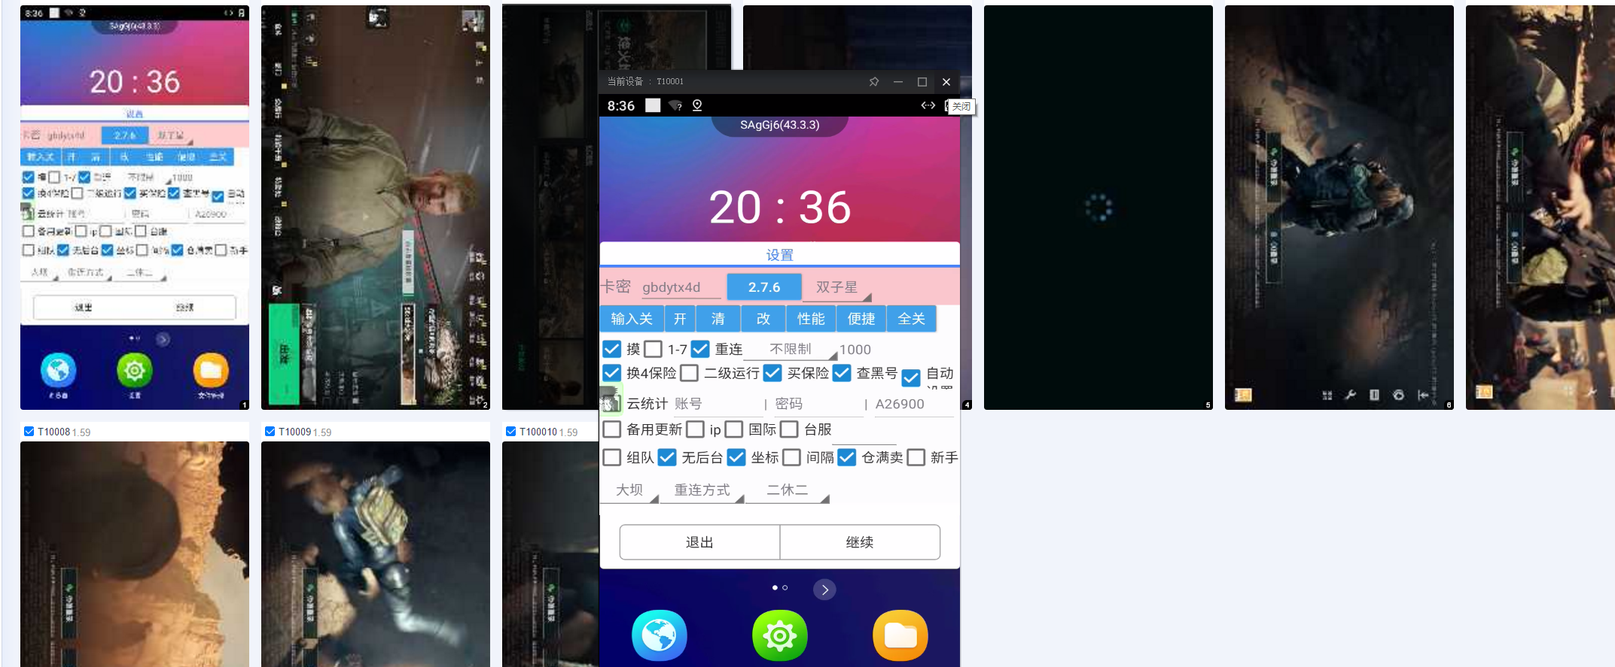
Task: Enable the 二级运行 checkbox
Action: point(689,373)
